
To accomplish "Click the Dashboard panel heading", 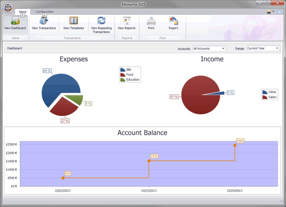I will (15, 48).
